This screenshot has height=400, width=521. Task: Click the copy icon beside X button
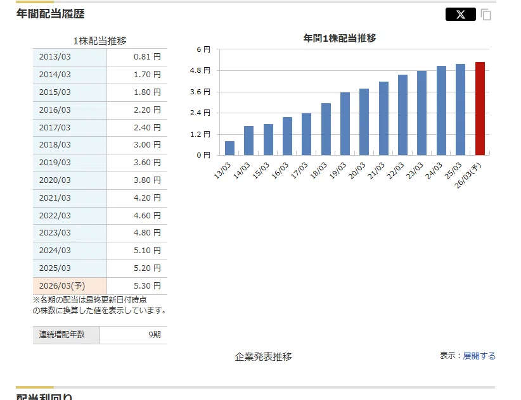pos(486,15)
